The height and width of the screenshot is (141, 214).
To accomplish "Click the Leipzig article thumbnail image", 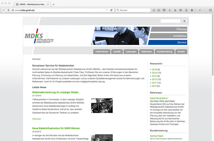I will coord(102,106).
